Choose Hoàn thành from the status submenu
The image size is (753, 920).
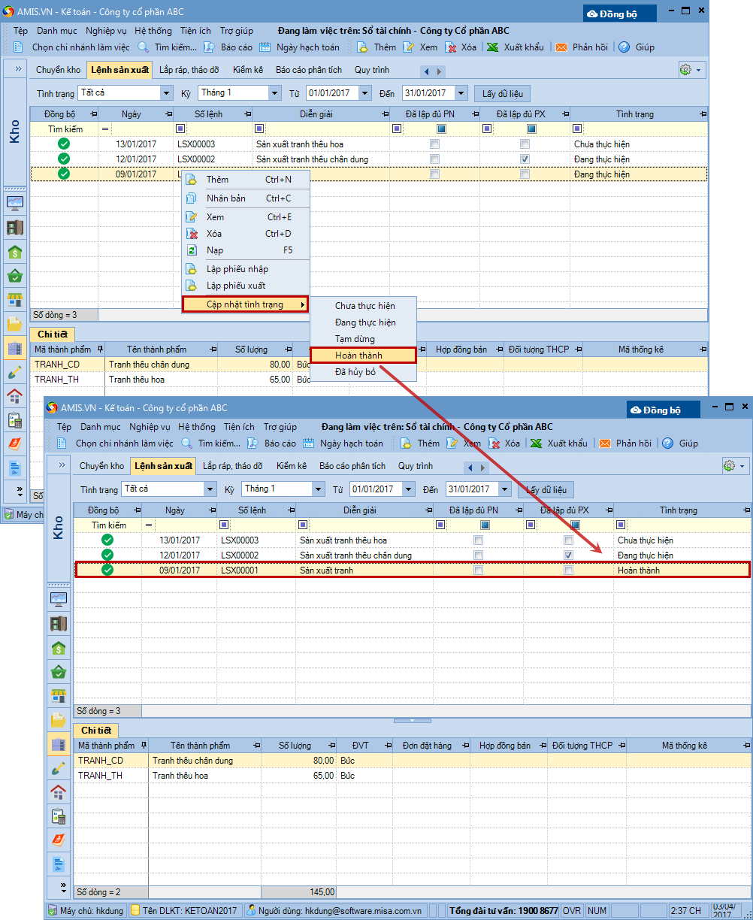point(363,356)
